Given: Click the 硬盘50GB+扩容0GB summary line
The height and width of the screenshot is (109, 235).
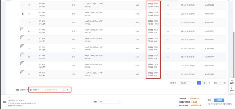Looking at the screenshot, I should [15, 106].
